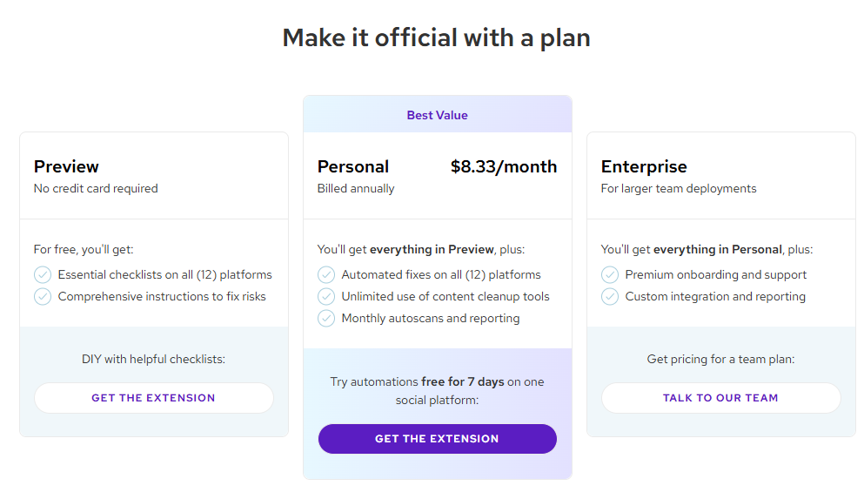Click checkmark icon beside Custom integration

pyautogui.click(x=610, y=297)
